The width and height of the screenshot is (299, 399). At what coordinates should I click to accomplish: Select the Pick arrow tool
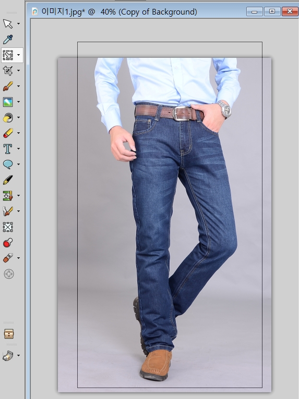[8, 23]
